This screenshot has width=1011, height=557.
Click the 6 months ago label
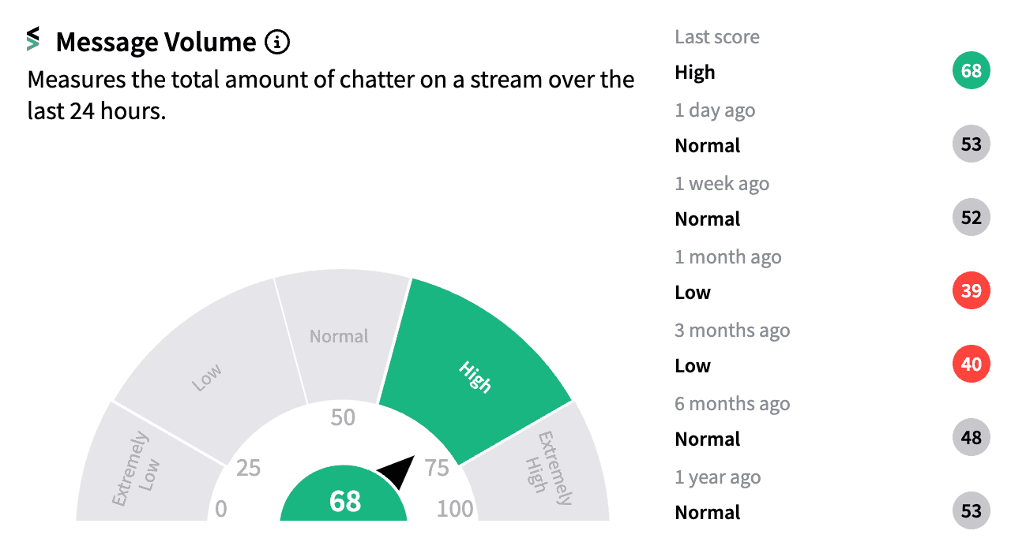pyautogui.click(x=732, y=404)
